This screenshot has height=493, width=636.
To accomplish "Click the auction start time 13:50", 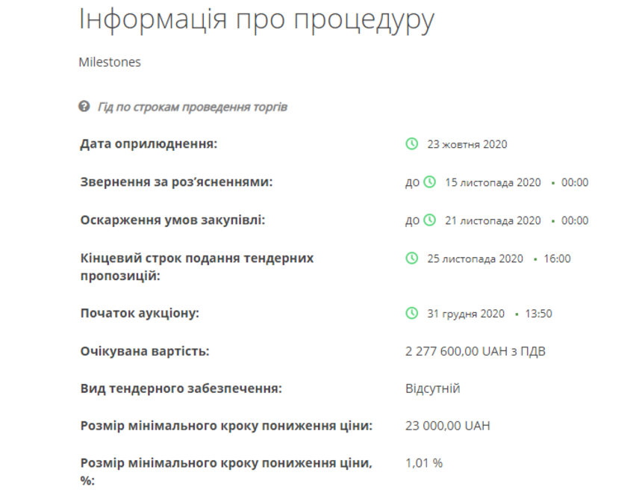I will pos(539,314).
